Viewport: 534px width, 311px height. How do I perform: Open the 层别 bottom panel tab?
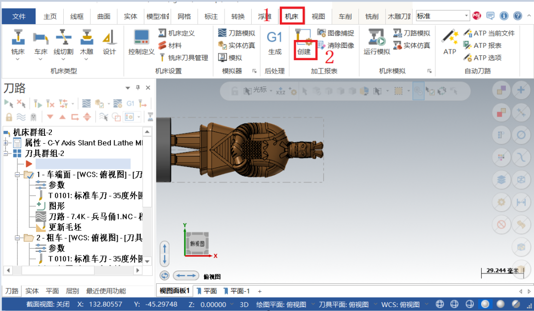click(72, 291)
